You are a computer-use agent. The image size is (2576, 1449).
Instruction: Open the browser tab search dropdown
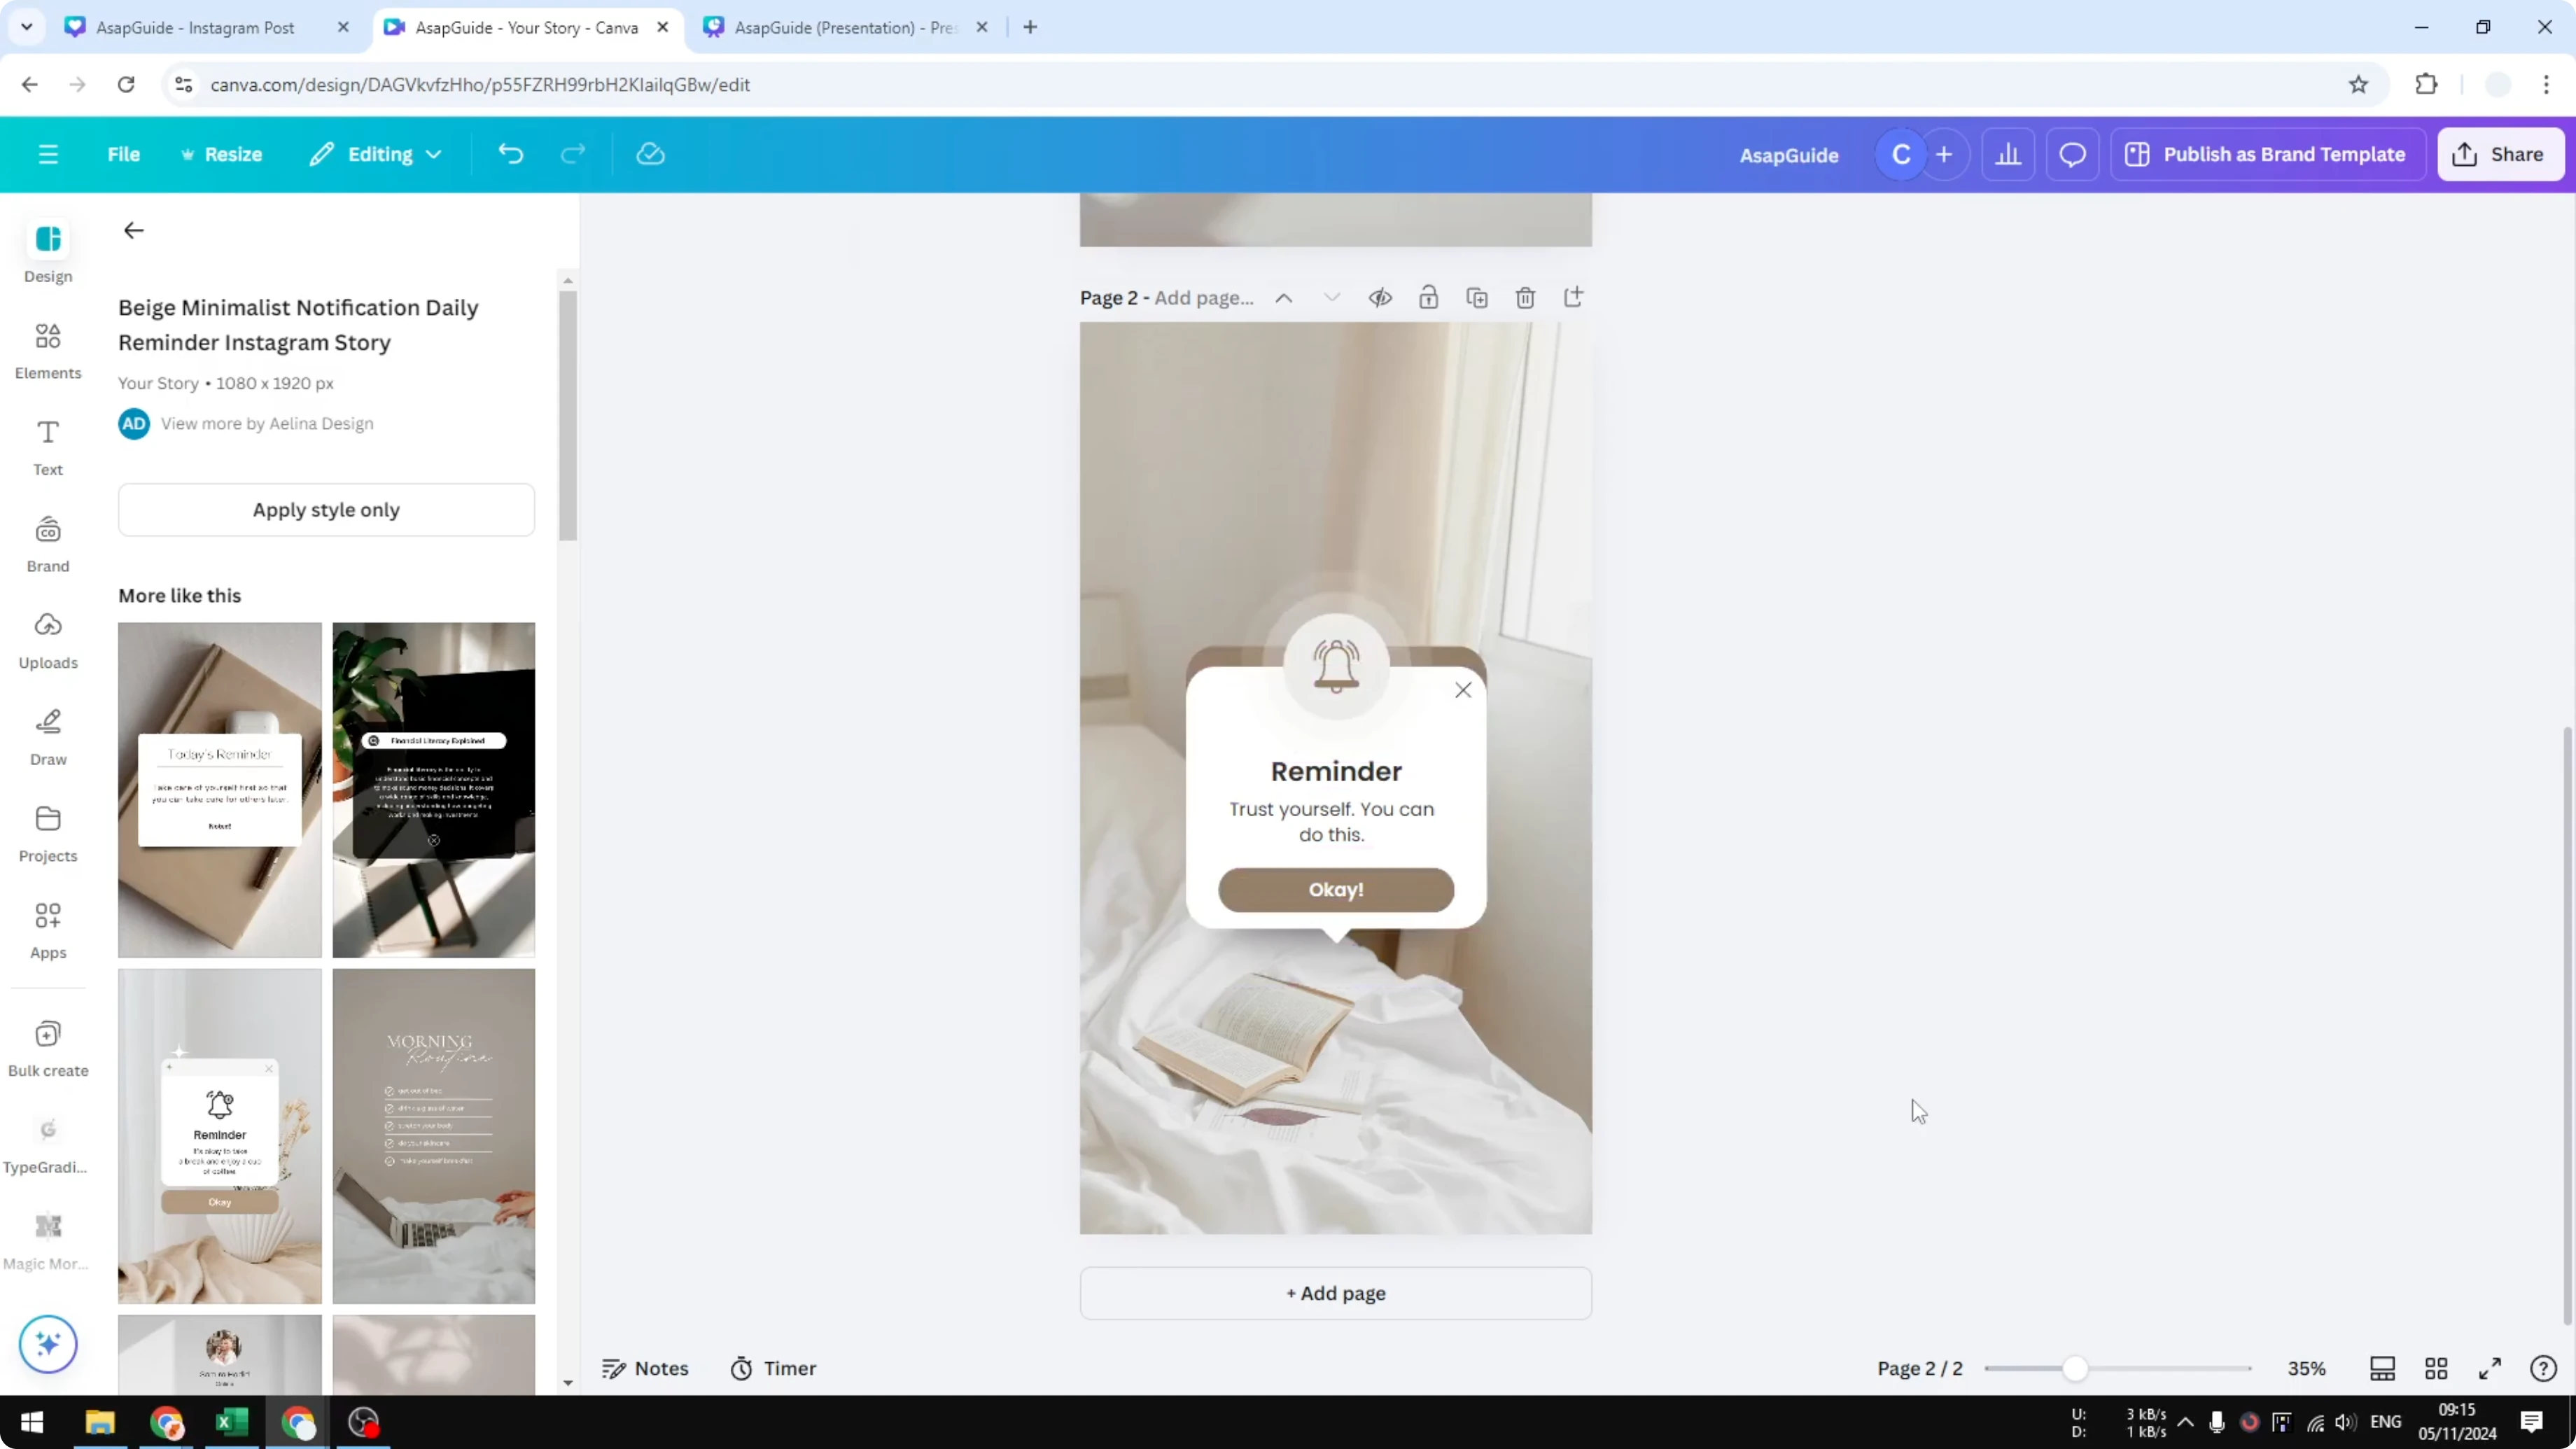27,27
